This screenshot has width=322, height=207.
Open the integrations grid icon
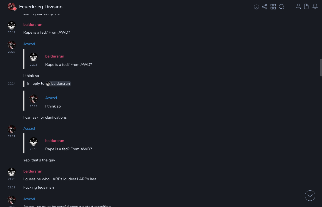coord(273,7)
